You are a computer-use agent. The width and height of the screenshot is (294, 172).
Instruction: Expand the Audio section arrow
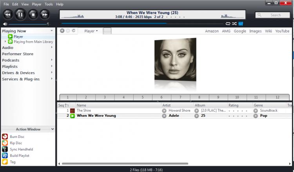click(x=52, y=47)
